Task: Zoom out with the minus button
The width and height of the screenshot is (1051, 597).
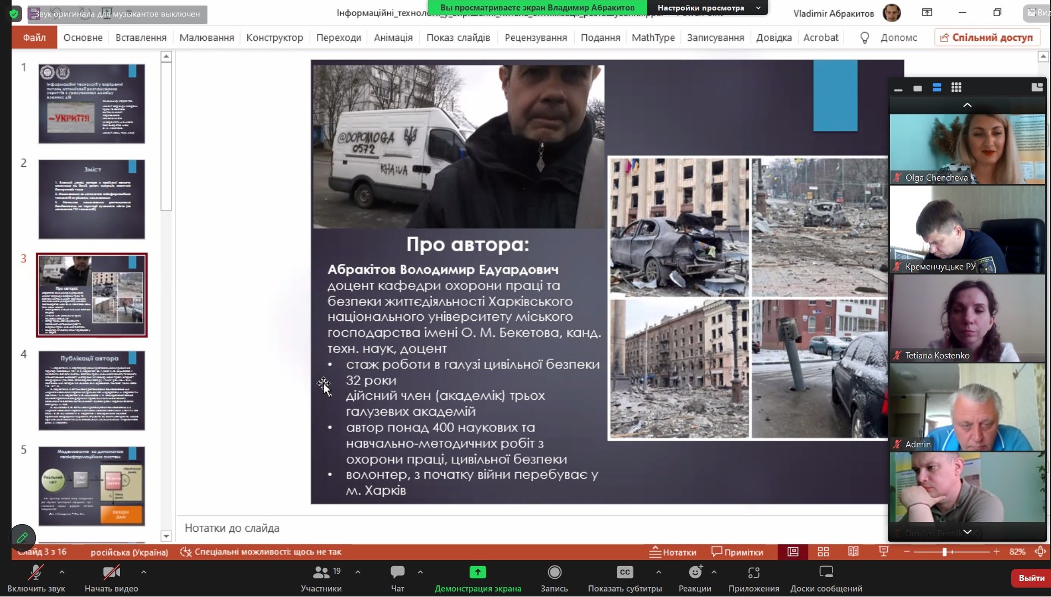Action: point(907,552)
